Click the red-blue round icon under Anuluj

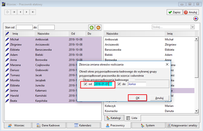coord(196,18)
